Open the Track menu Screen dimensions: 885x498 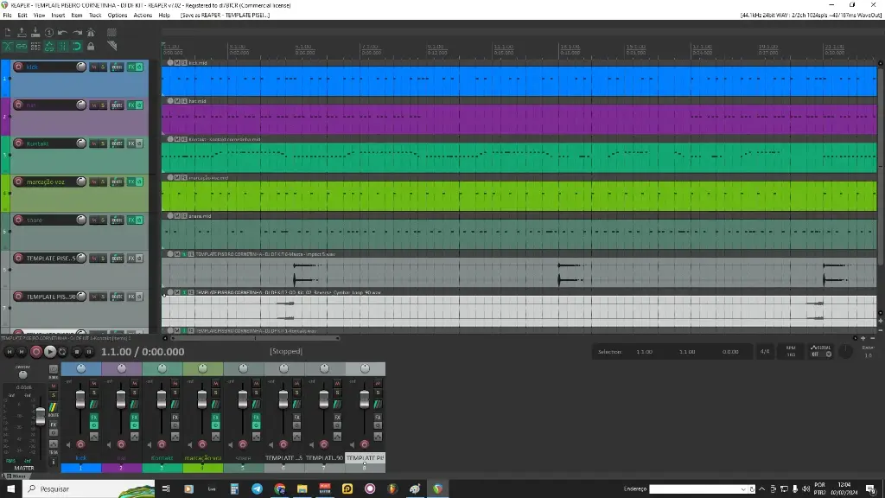[x=95, y=16]
